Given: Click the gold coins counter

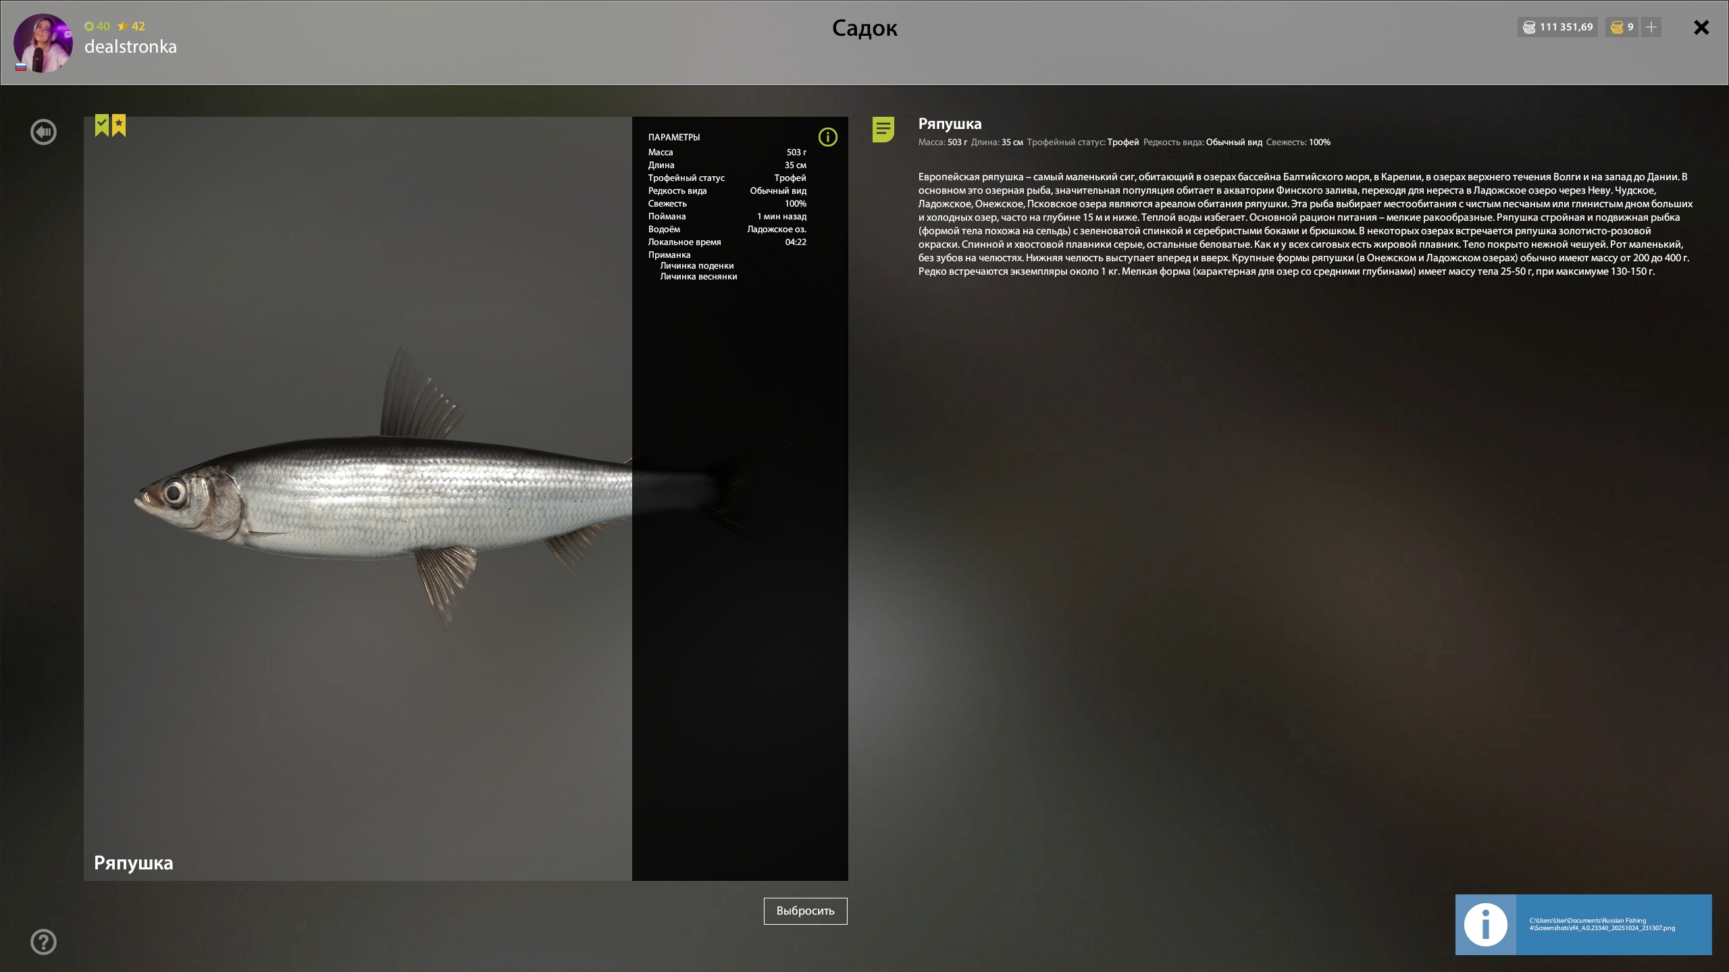Looking at the screenshot, I should tap(1621, 27).
